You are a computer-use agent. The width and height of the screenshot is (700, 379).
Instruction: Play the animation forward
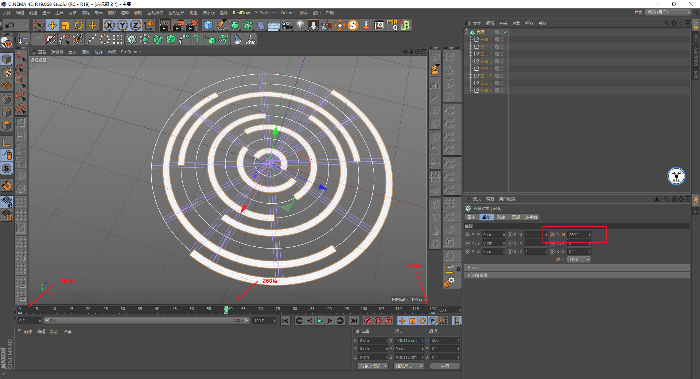tap(319, 321)
